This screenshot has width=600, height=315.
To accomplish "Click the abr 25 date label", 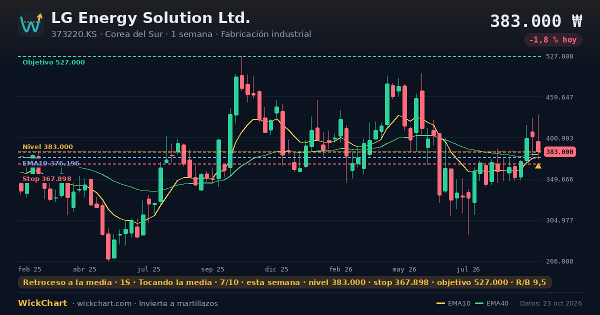I will 84,269.
